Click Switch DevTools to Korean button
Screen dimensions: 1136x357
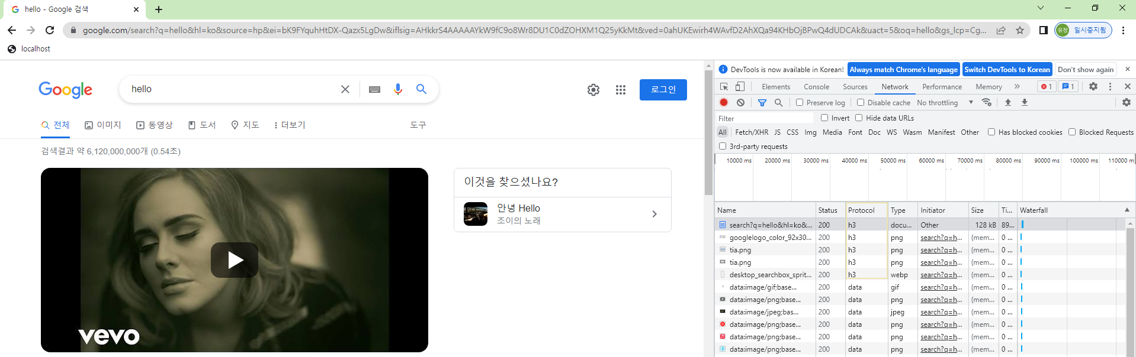pos(1007,70)
